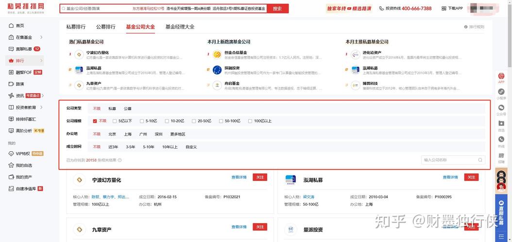Click magnifier icon in company name search
The width and height of the screenshot is (512, 242).
click(x=480, y=160)
